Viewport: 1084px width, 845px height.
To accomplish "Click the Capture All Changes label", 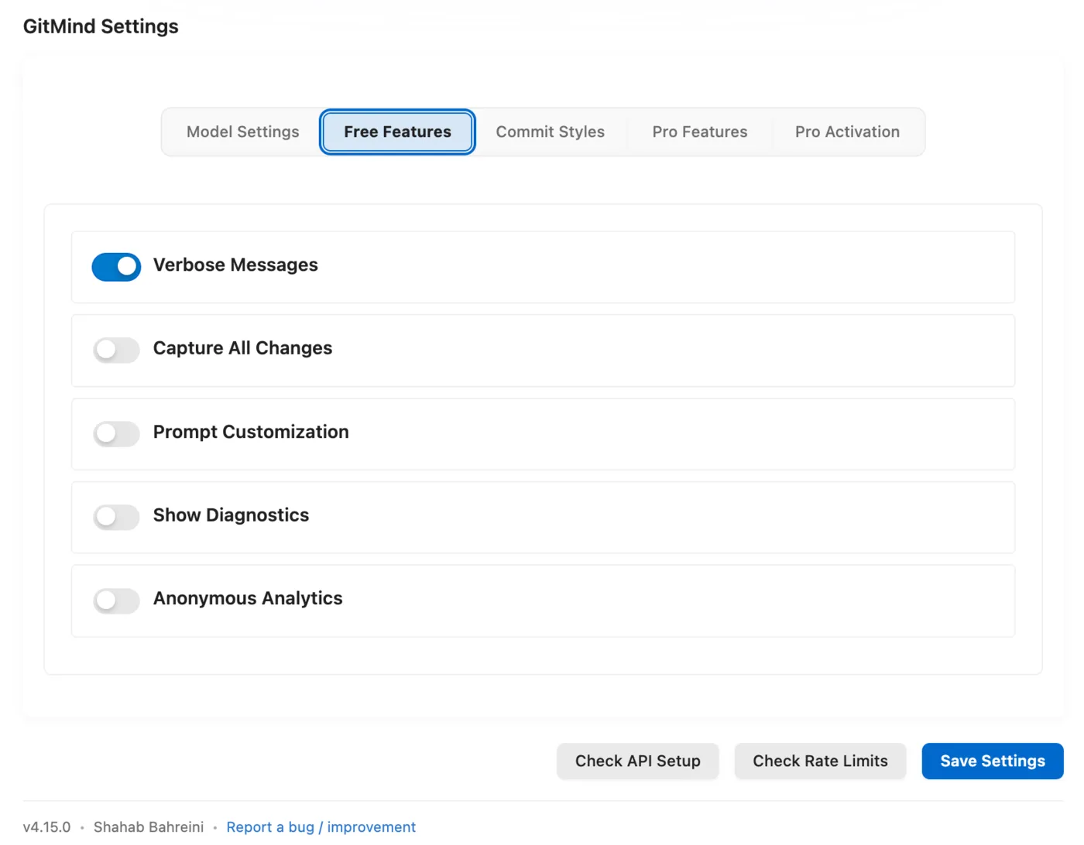I will [242, 349].
